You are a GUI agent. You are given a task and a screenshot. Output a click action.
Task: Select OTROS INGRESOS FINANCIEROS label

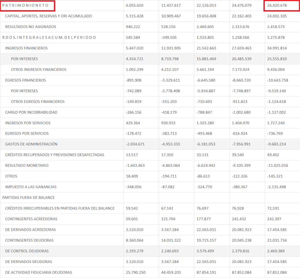(39, 70)
